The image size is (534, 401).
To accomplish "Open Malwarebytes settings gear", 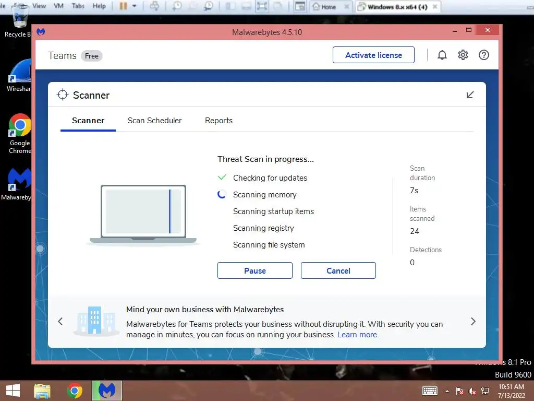I will click(463, 55).
